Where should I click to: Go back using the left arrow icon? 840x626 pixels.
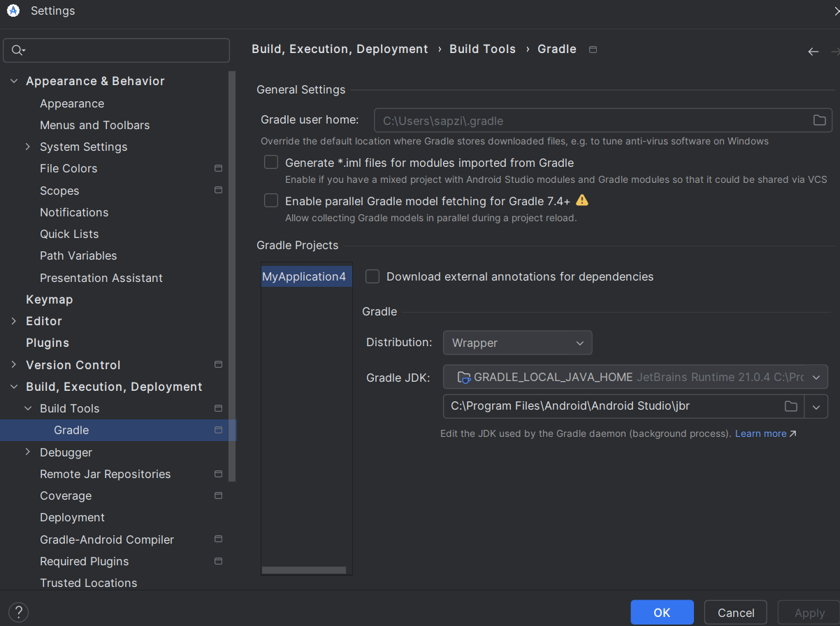pos(813,52)
